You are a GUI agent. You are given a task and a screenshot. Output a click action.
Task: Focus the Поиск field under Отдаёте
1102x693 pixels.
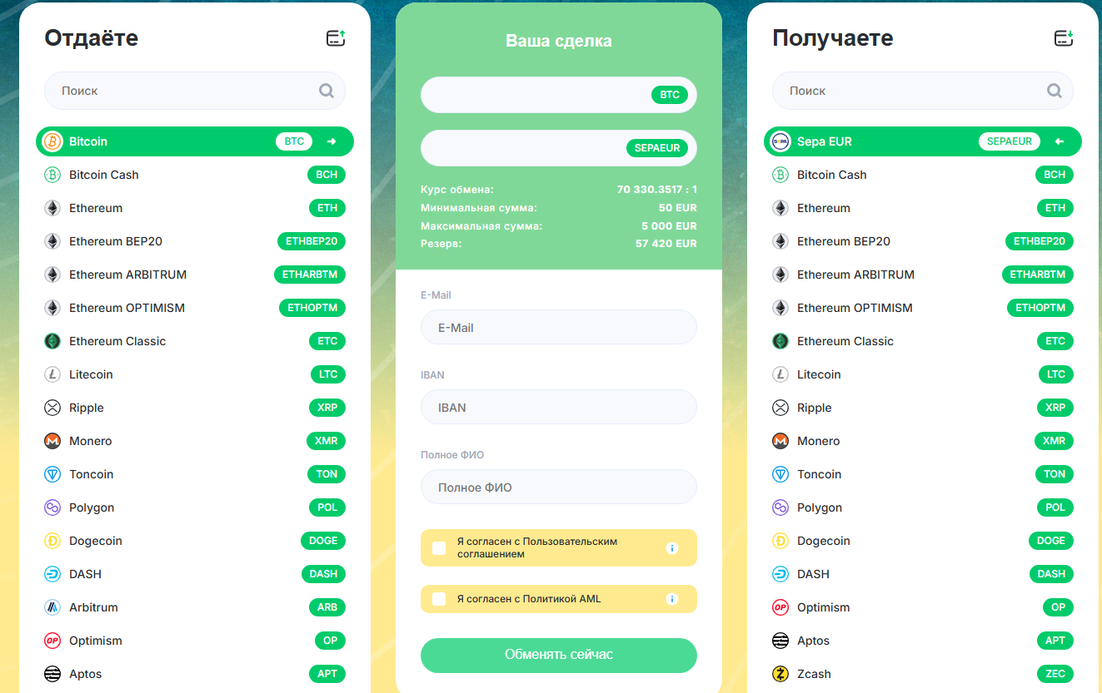tap(195, 91)
